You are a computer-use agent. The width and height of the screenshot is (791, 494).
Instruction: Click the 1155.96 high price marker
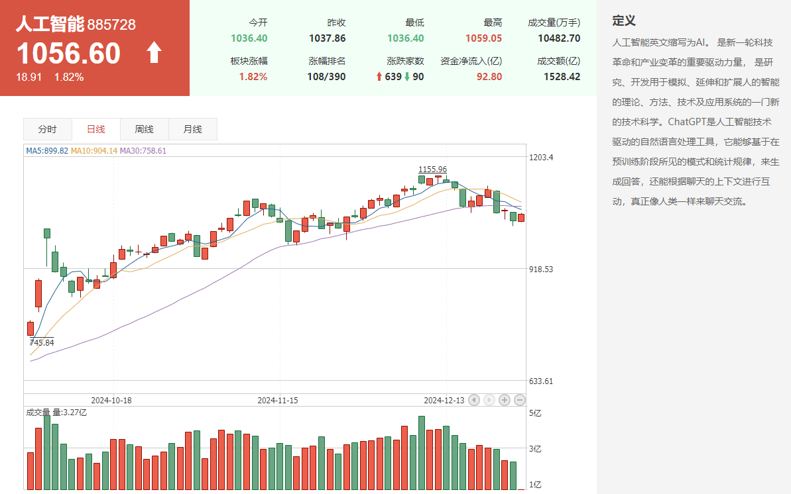(432, 169)
